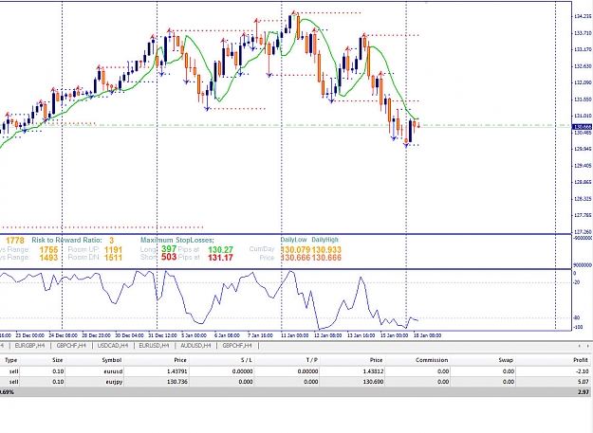
Task: Switch to the USDCAD,H4 chart tab
Action: pyautogui.click(x=112, y=346)
